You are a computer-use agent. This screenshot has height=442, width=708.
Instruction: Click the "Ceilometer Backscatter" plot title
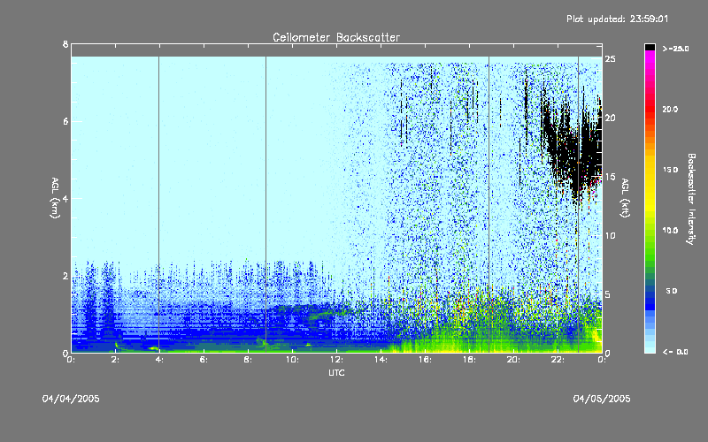336,37
